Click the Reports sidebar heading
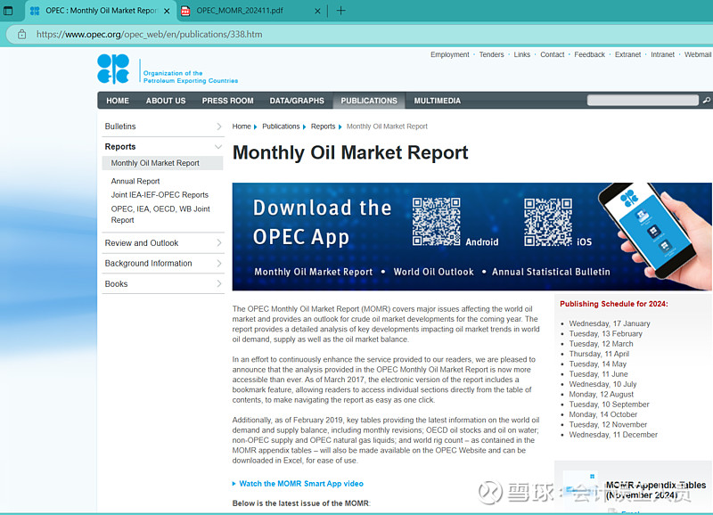The image size is (713, 515). point(120,147)
